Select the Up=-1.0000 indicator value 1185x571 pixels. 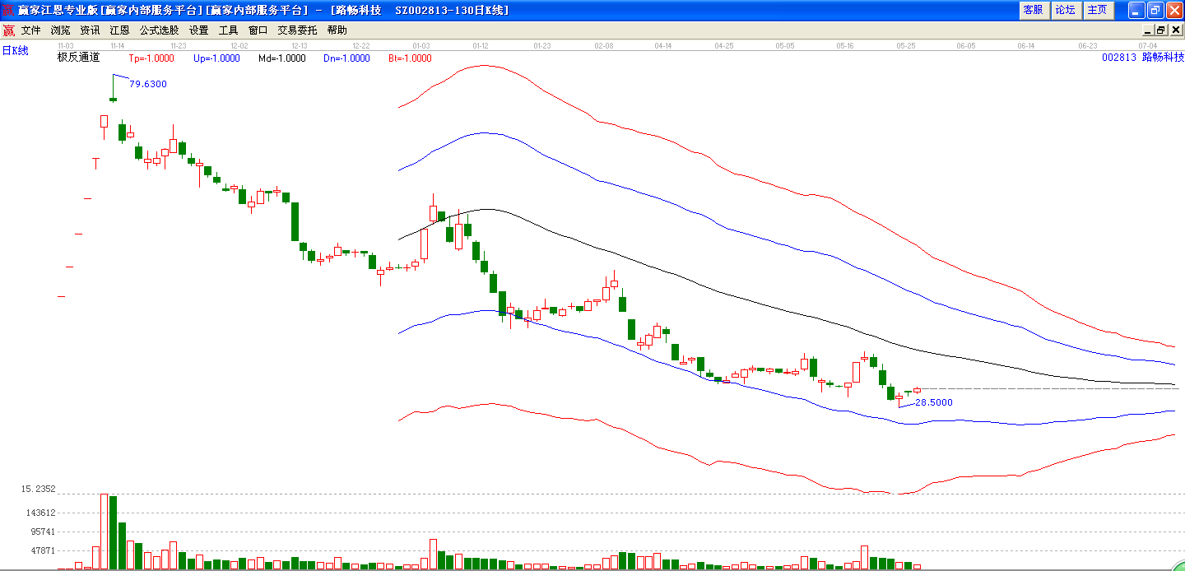(x=216, y=58)
